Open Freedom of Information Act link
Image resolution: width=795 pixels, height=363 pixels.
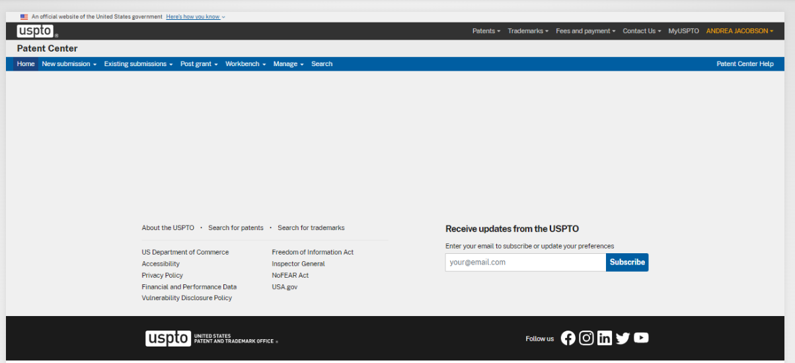(x=313, y=252)
